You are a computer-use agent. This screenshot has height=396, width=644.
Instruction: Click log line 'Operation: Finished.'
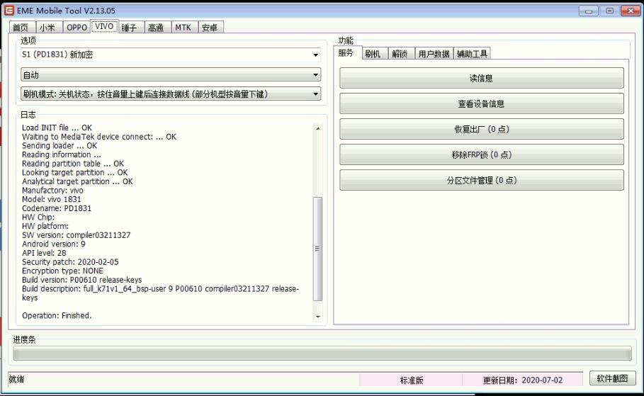coord(57,315)
